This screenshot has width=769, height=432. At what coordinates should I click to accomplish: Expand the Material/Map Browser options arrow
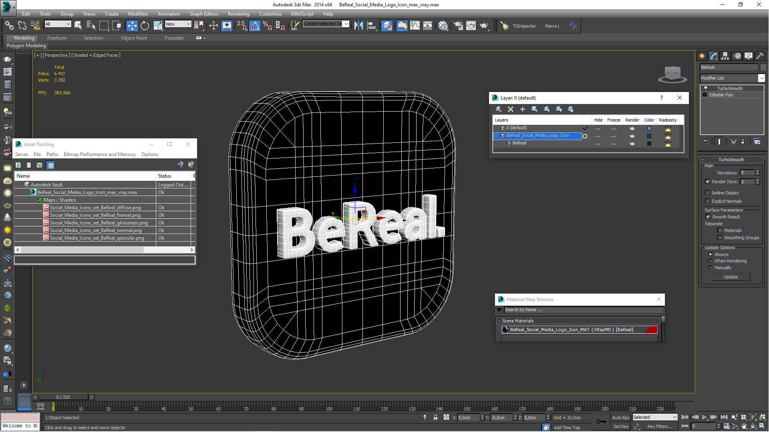point(499,310)
